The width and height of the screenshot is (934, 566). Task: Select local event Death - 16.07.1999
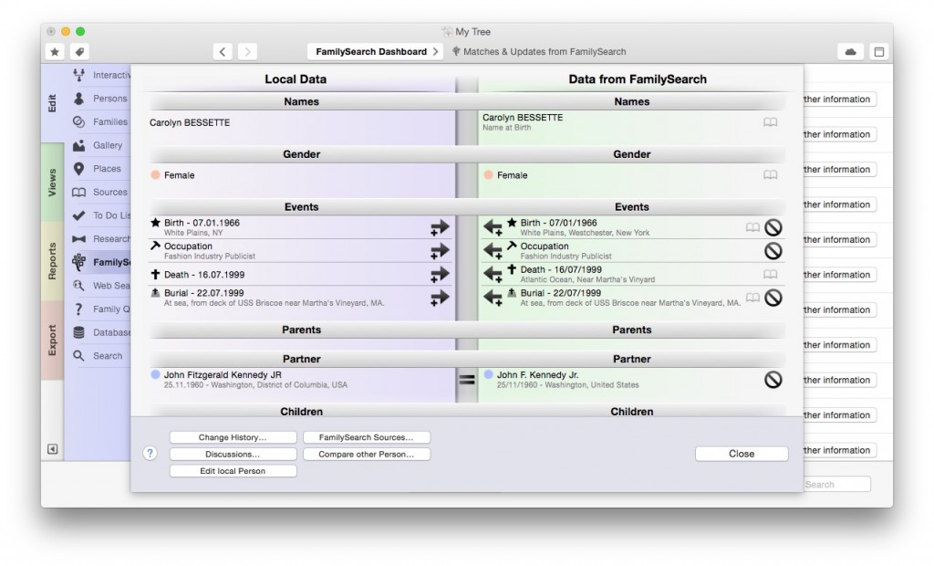[204, 275]
